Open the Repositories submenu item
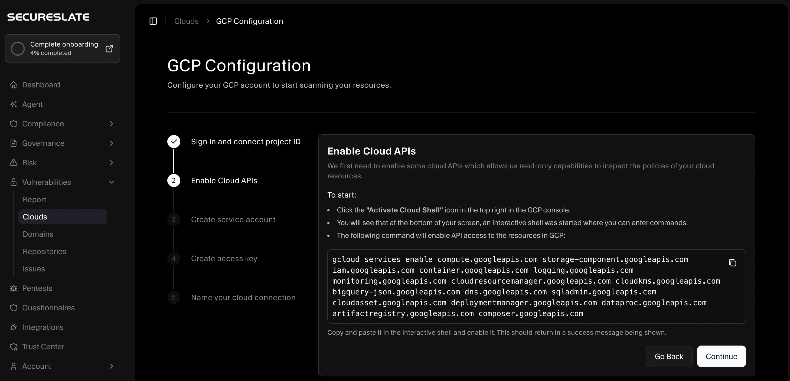The height and width of the screenshot is (381, 790). pos(44,251)
